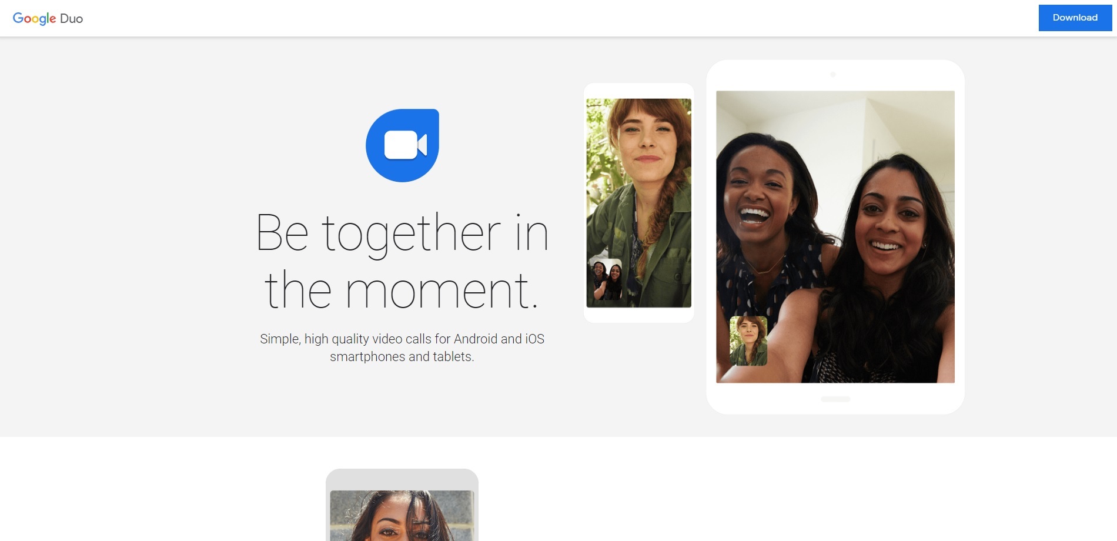Select the Duo wordmark next to the Google logo
Viewport: 1117px width, 541px height.
[73, 18]
